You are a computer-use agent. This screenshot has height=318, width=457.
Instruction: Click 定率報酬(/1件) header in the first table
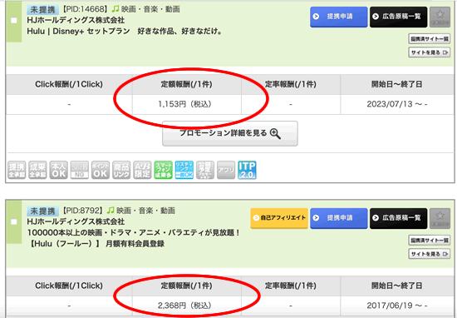coord(291,84)
